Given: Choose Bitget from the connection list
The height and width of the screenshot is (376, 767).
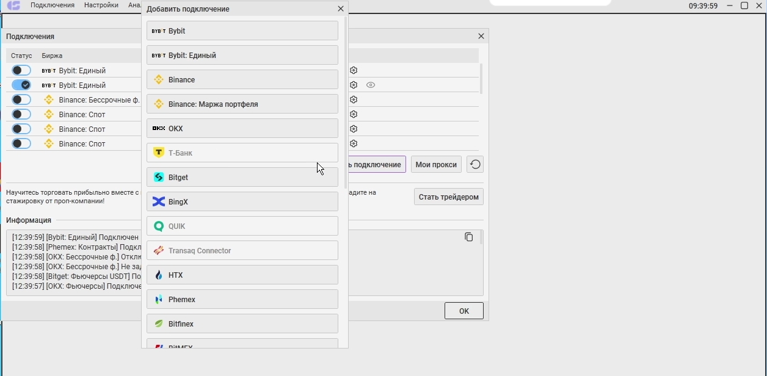Looking at the screenshot, I should [x=242, y=177].
